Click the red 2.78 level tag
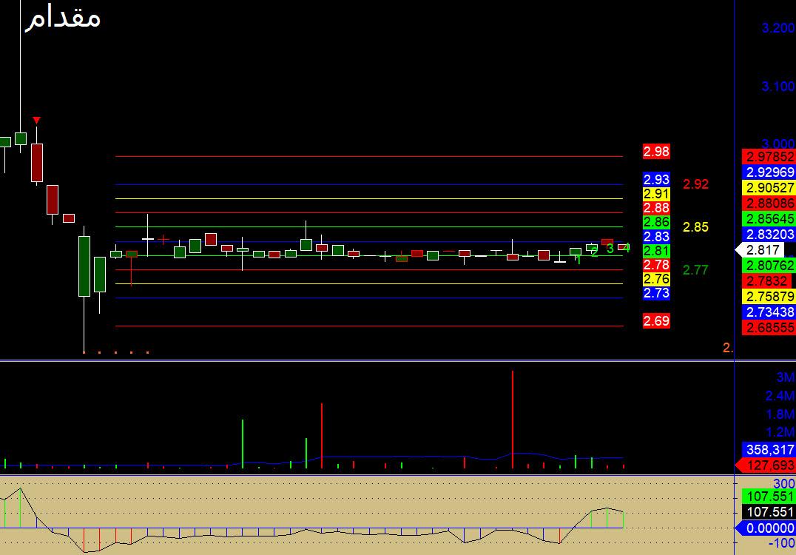Viewport: 796px width, 555px height. [656, 265]
